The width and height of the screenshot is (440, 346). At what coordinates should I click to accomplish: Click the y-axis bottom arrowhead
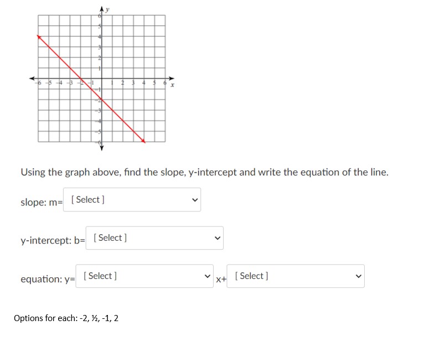coord(102,148)
